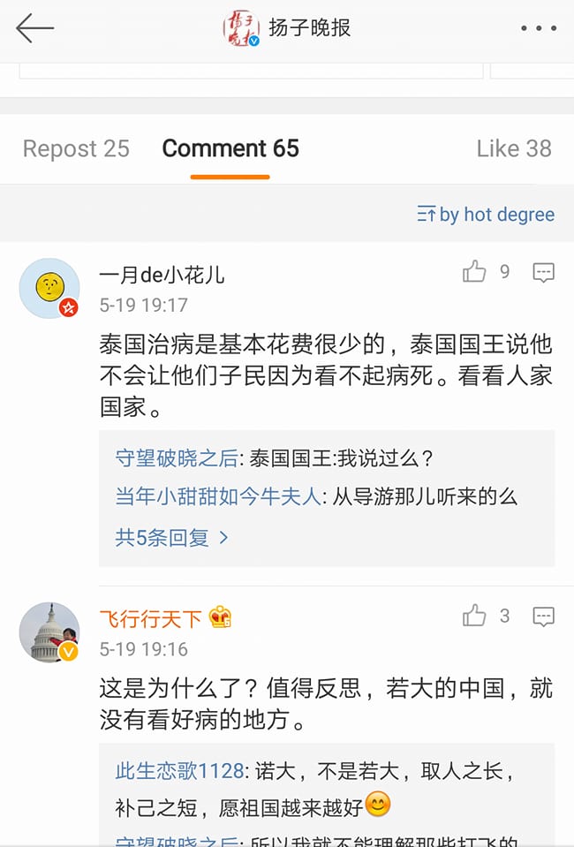This screenshot has width=574, height=847.
Task: Expand all replies via 共5条回复
Action: click(x=171, y=537)
